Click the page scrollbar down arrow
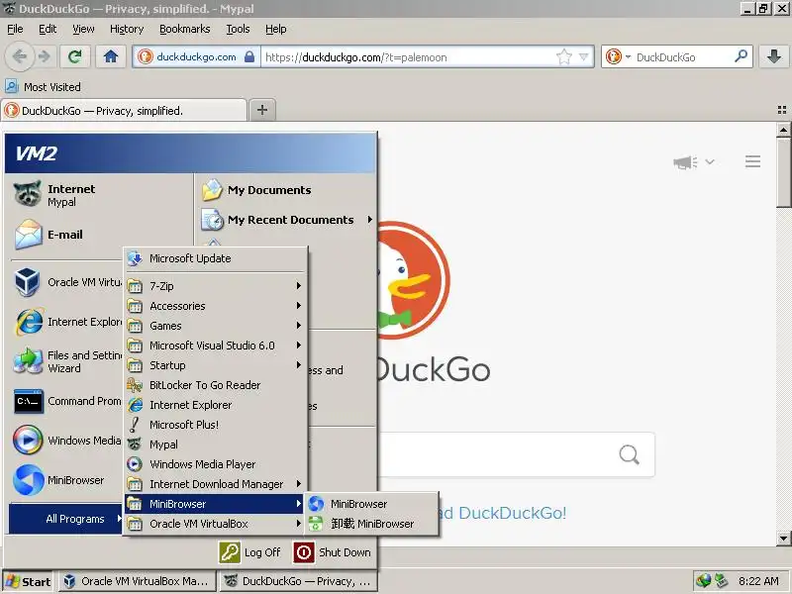792x594 pixels. tap(783, 539)
